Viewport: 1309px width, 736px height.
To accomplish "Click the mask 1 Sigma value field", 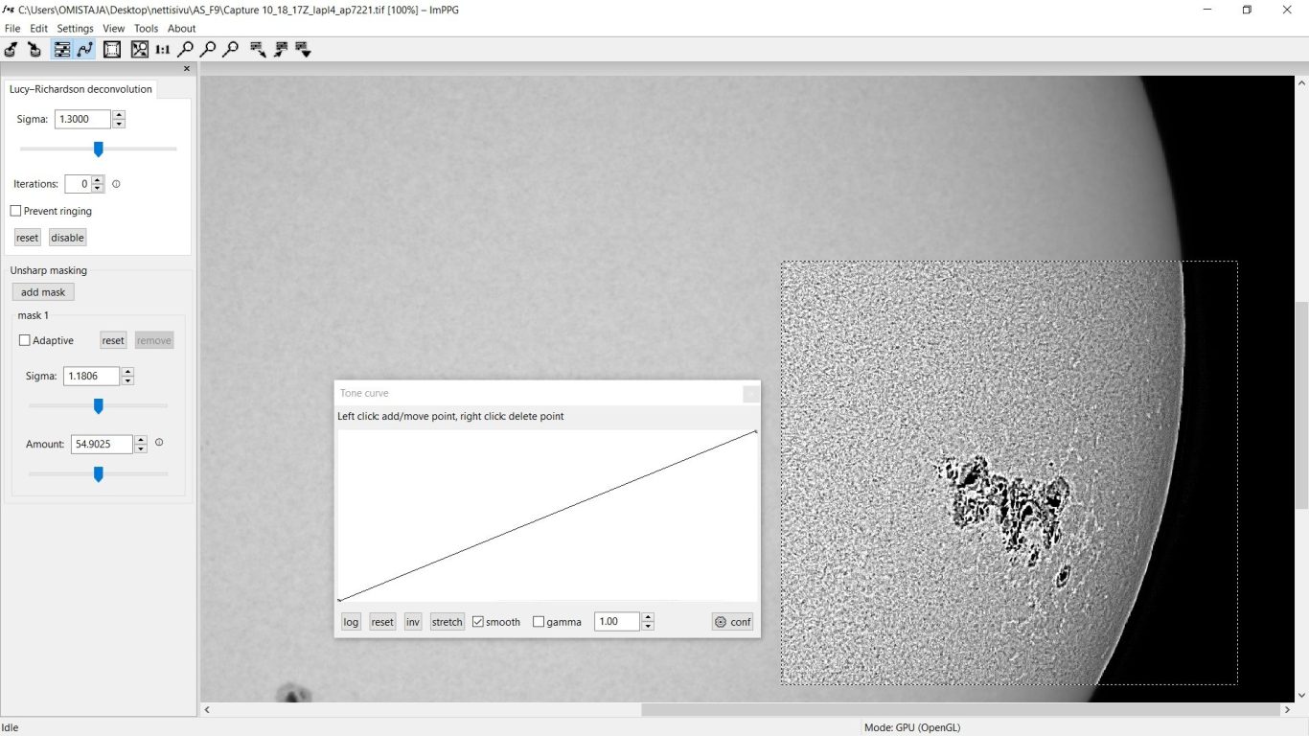I will coord(93,376).
